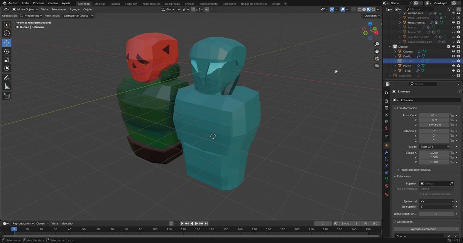Open the Opciones dropdown

(372, 16)
